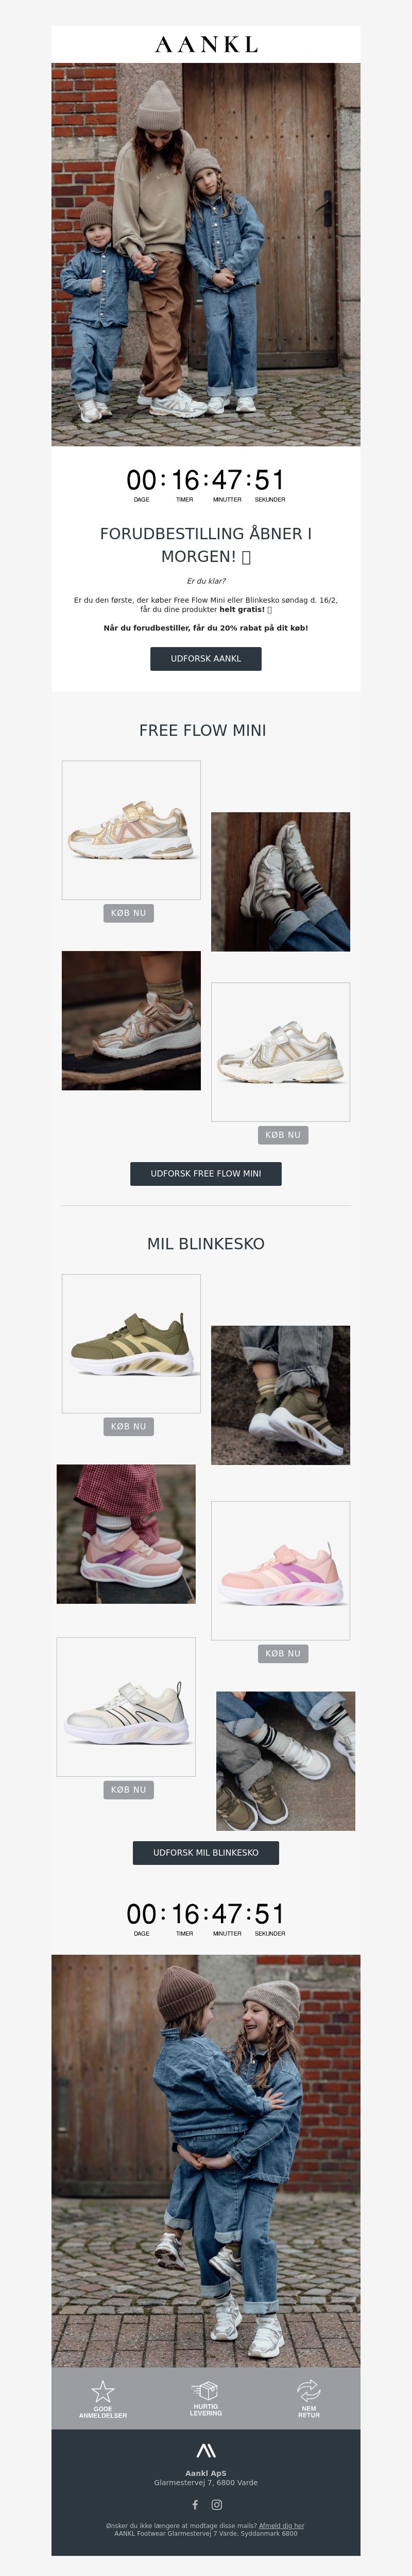Click the UDFORSK AANKL button

(x=205, y=658)
